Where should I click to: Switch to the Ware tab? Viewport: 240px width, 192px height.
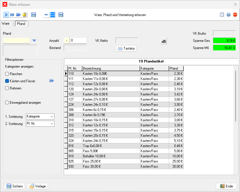(5, 24)
